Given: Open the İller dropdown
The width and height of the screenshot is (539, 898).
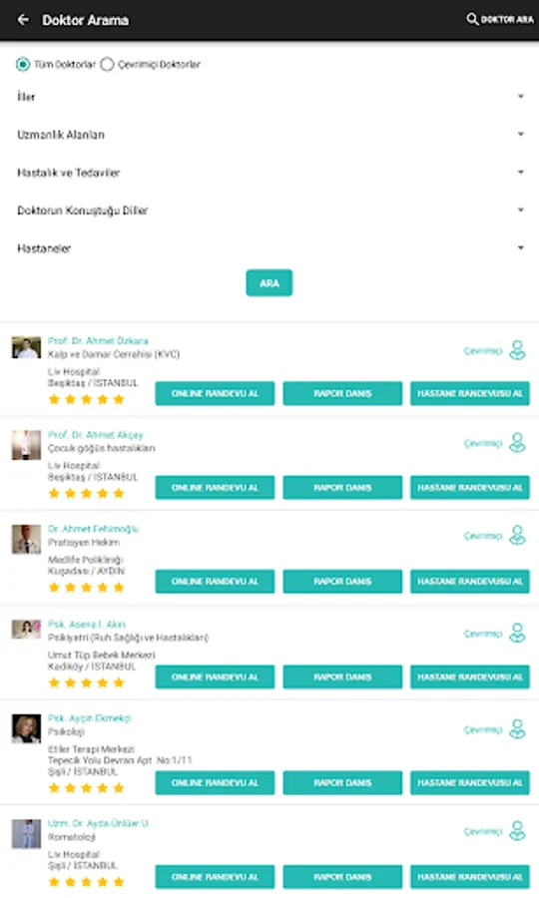Looking at the screenshot, I should point(269,97).
